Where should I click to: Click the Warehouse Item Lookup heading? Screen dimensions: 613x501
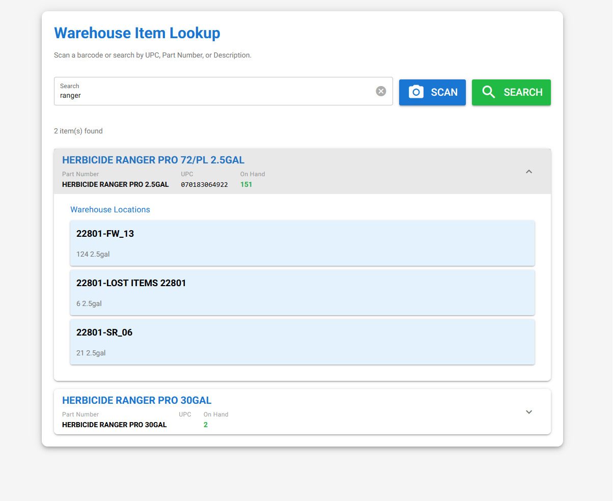tap(137, 33)
